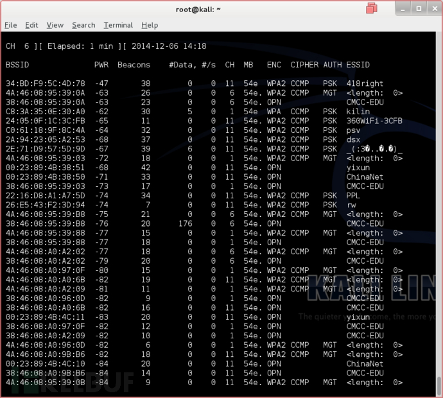Close the root@kali terminal window
Screen dimensions: 443x398
tap(435, 9)
